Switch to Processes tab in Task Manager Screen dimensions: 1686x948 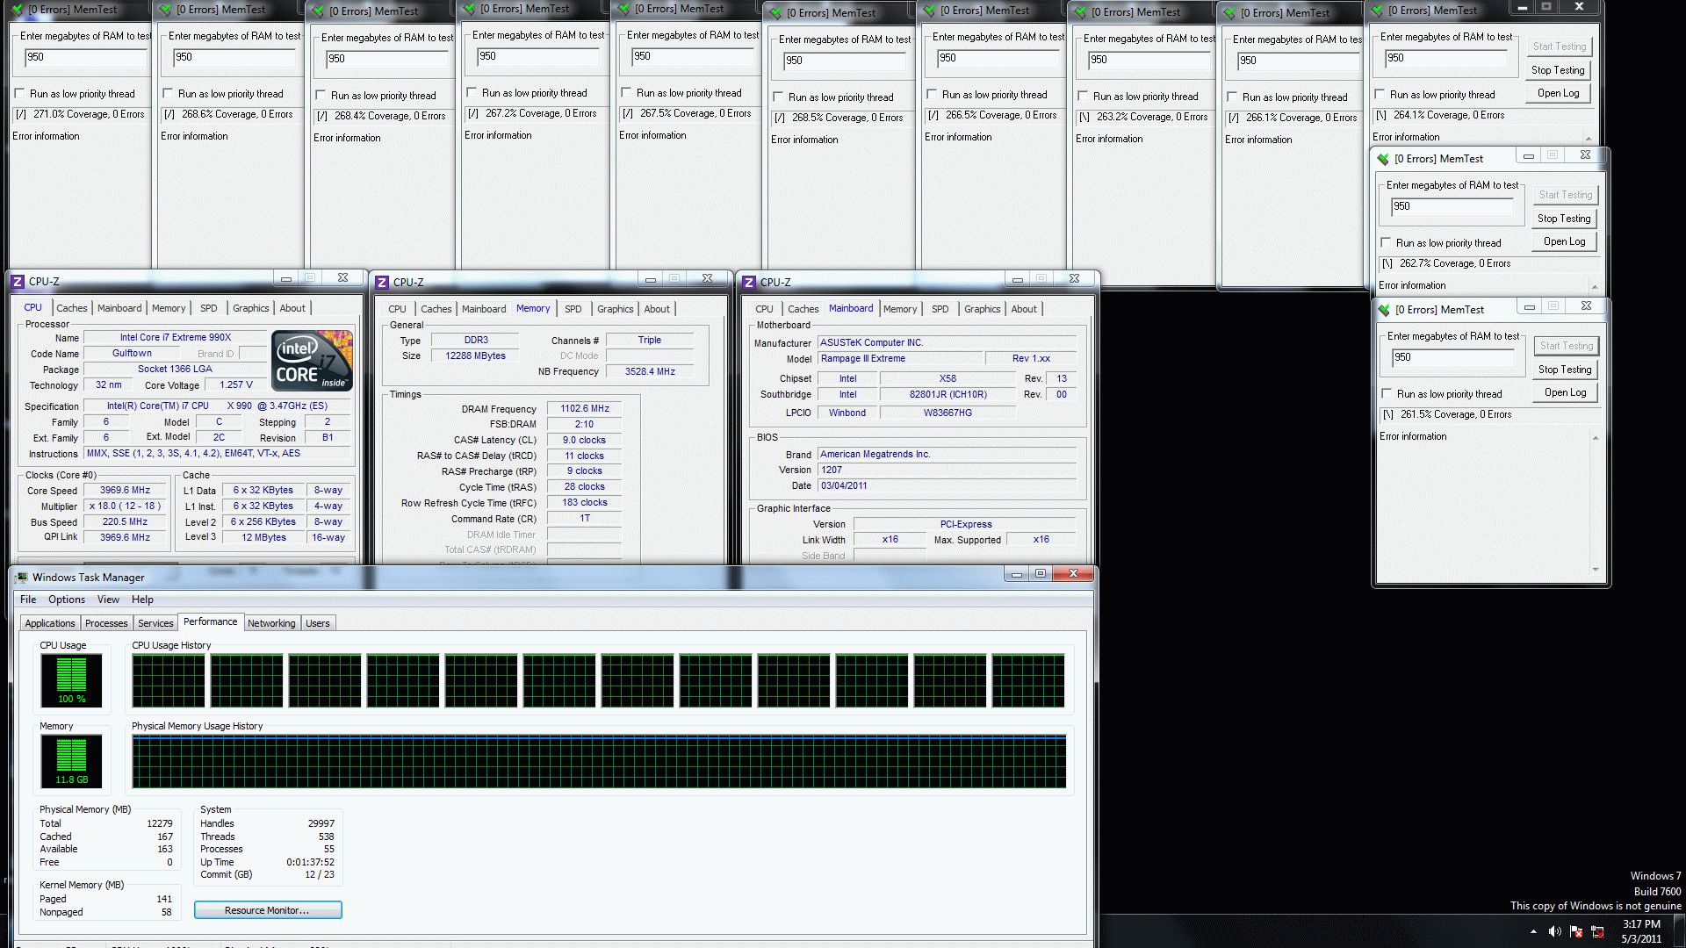click(106, 623)
